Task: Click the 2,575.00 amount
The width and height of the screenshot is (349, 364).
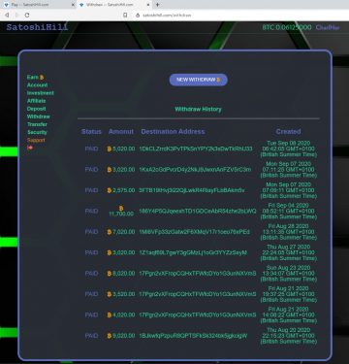Action: (124, 190)
